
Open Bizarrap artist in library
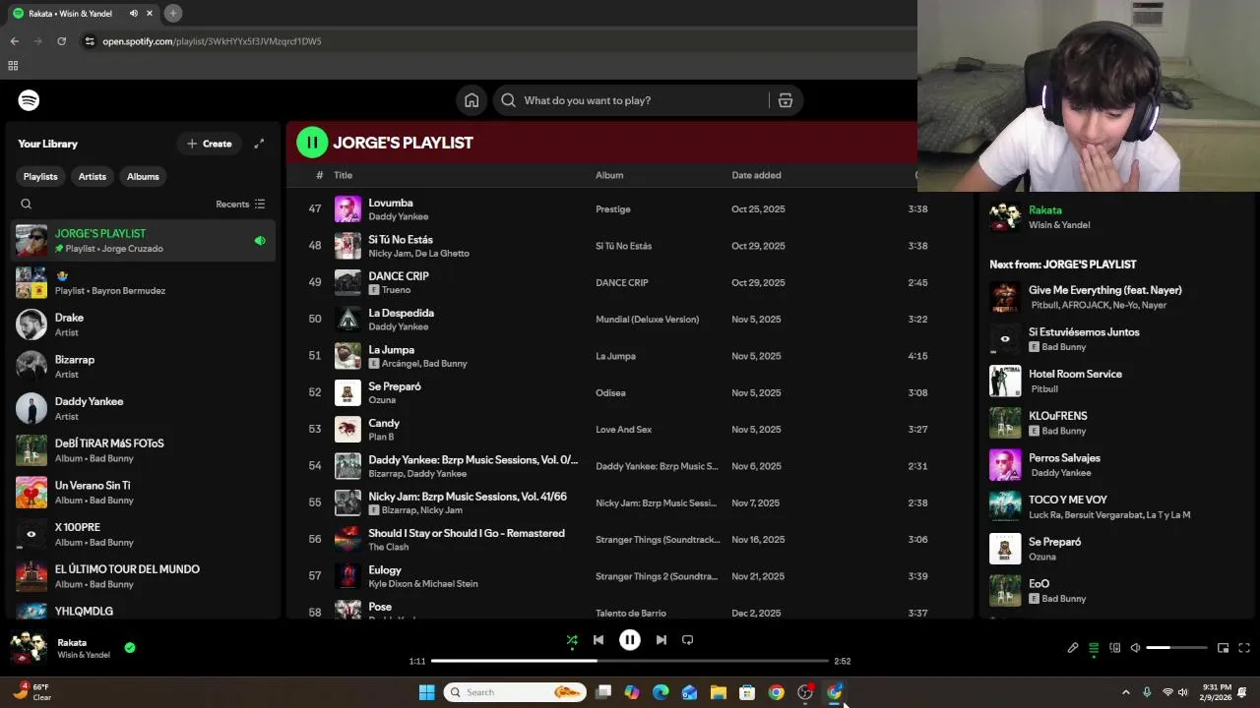click(143, 367)
